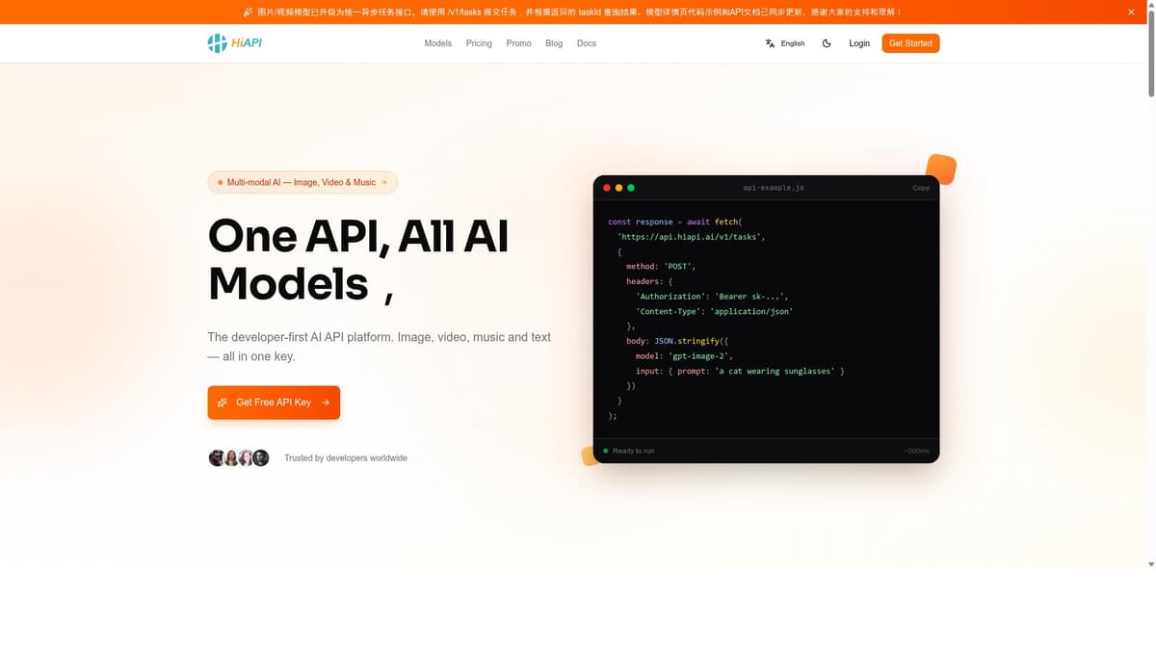The width and height of the screenshot is (1156, 650).
Task: Copy the api-example.js code
Action: pos(921,188)
